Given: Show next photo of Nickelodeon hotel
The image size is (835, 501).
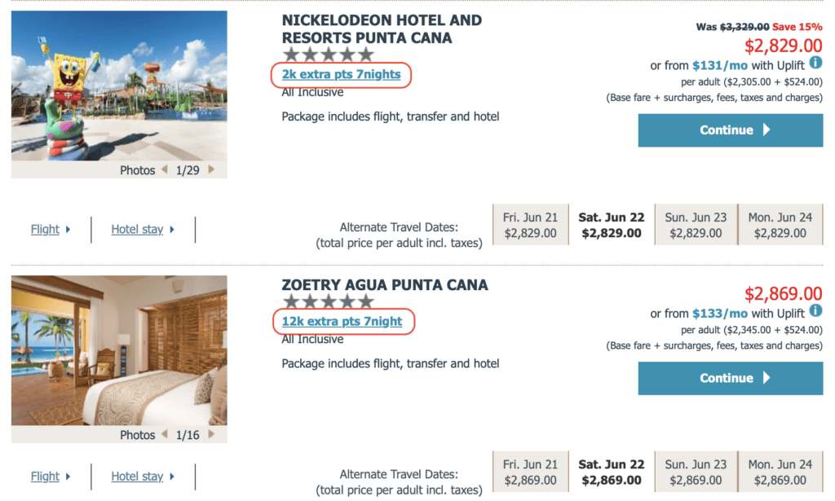Looking at the screenshot, I should (x=212, y=170).
